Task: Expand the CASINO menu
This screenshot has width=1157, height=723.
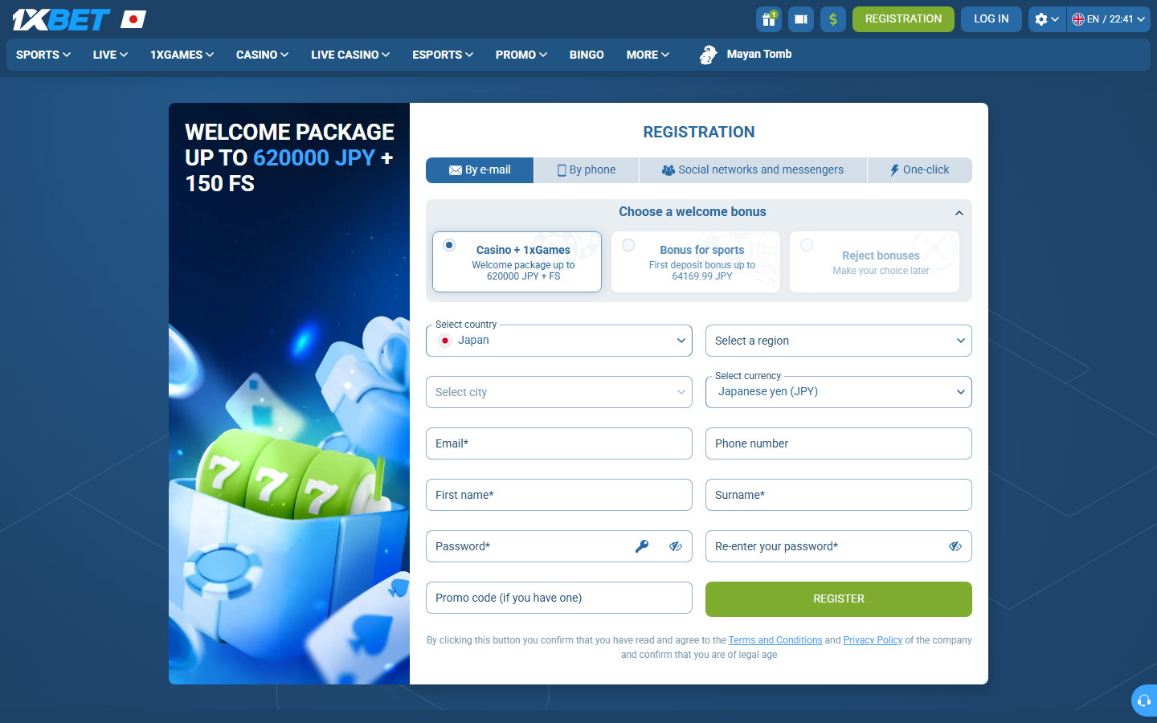Action: [x=262, y=55]
